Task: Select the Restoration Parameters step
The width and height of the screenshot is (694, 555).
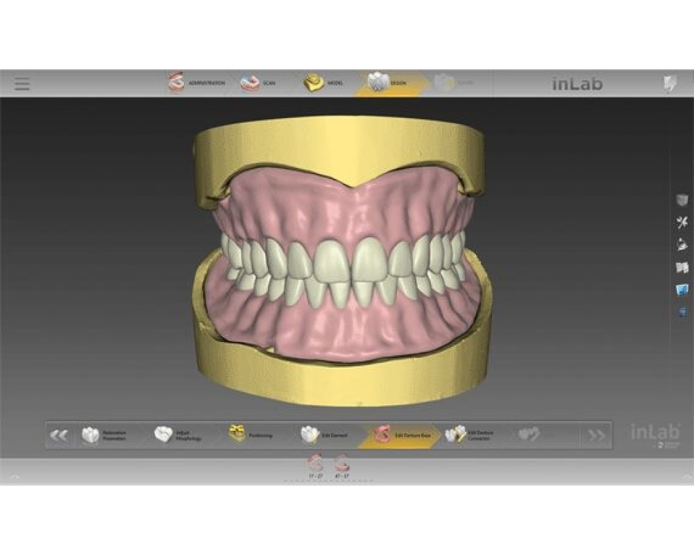Action: tap(105, 436)
